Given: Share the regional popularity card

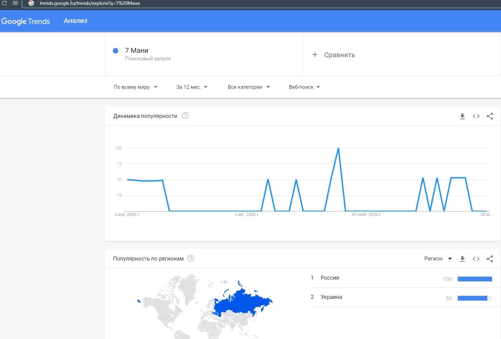Looking at the screenshot, I should pos(490,259).
